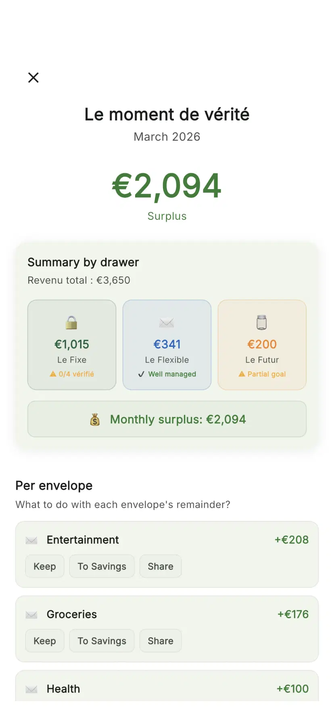Tap Share under Groceries
The height and width of the screenshot is (727, 334).
[x=160, y=641]
